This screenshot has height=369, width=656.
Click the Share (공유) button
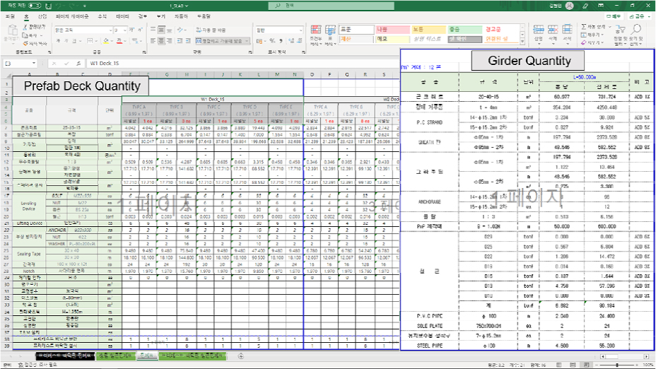click(x=639, y=16)
